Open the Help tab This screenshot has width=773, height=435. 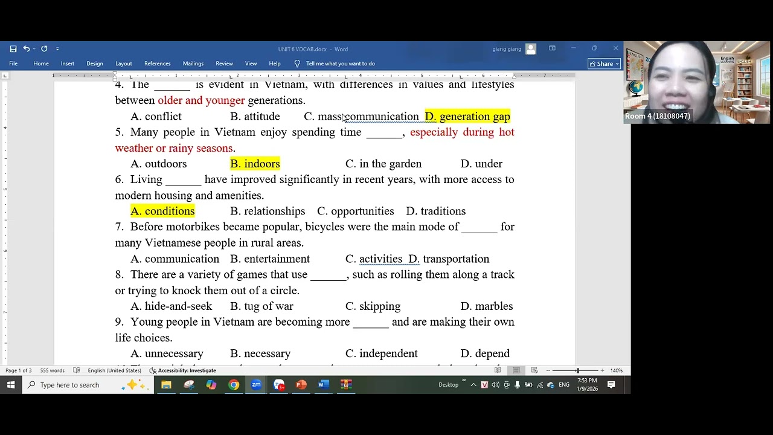coord(275,63)
